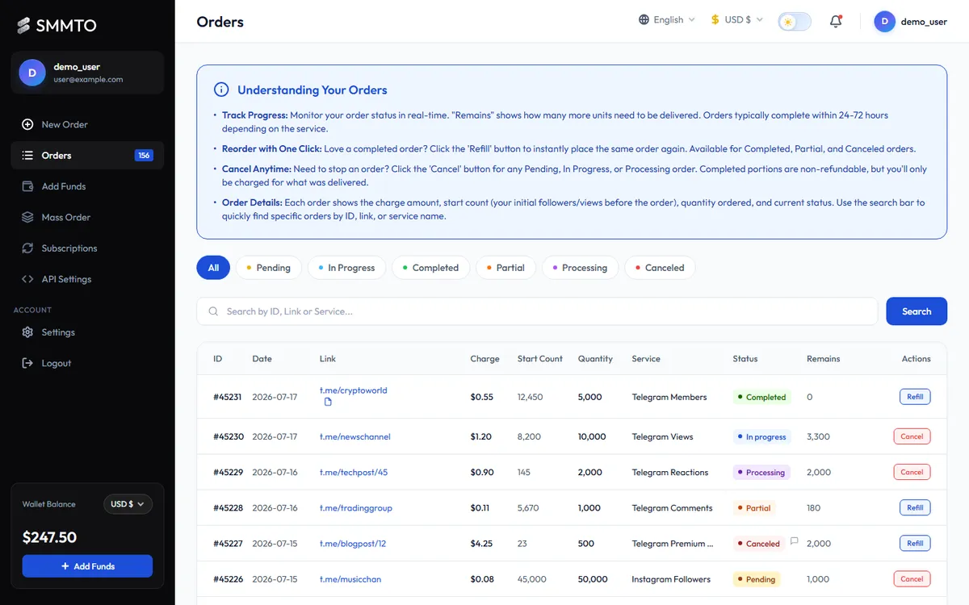
Task: Toggle the light/dark theme switch
Action: [x=795, y=21]
